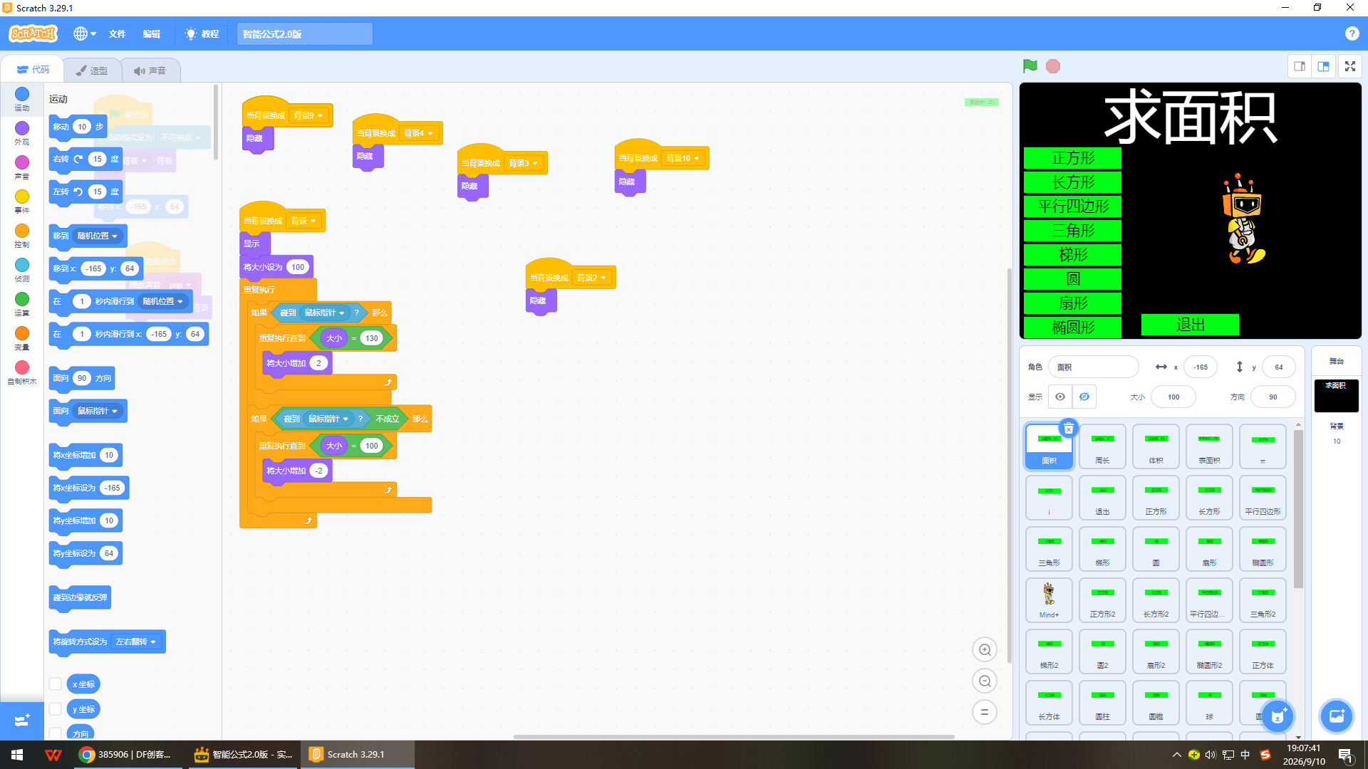Open 左右翻转 rotation style dropdown
The image size is (1368, 769).
coord(135,642)
